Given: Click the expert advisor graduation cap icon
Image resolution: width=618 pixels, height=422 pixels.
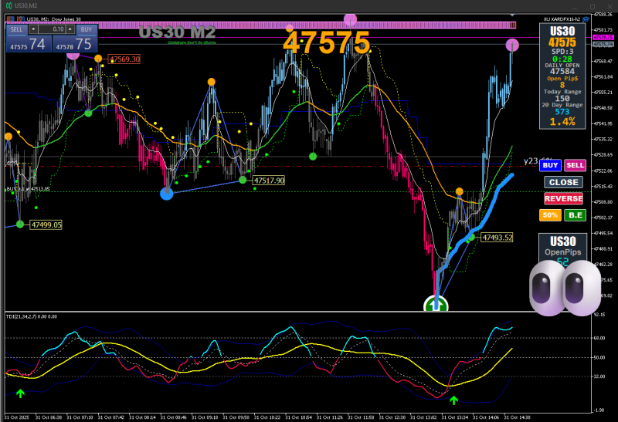Looking at the screenshot, I should (586, 19).
